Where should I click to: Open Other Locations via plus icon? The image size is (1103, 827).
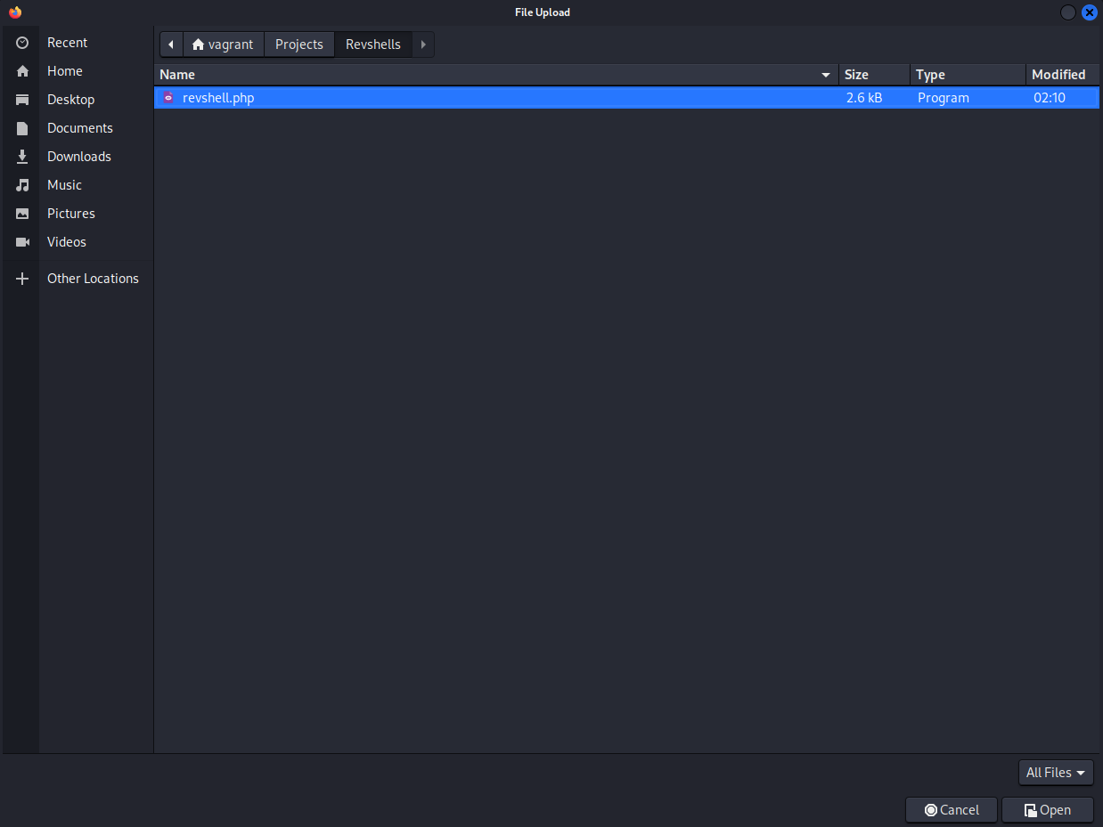coord(22,279)
